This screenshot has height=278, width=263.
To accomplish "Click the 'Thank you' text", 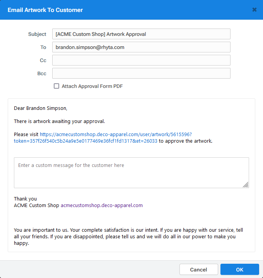I will pyautogui.click(x=25, y=199).
